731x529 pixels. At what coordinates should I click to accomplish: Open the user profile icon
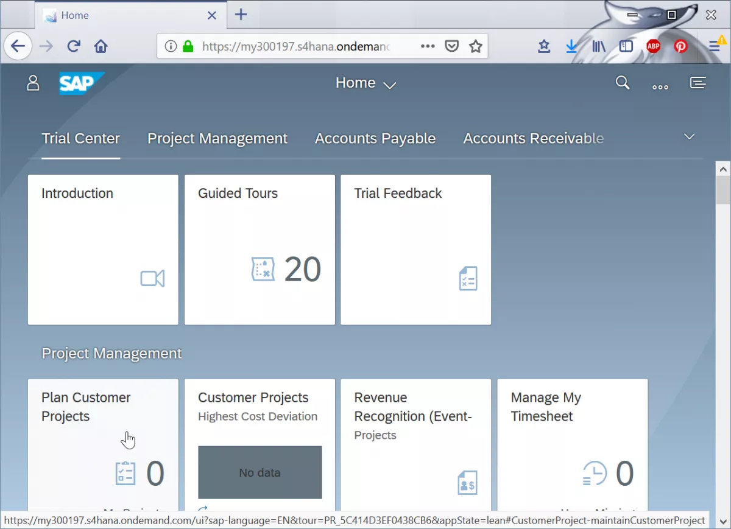33,83
